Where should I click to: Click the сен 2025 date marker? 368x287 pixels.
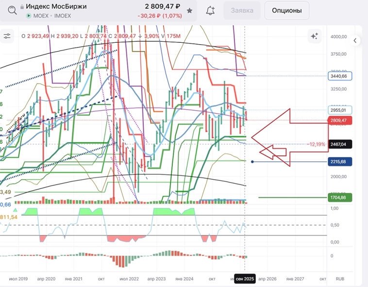[x=245, y=279]
